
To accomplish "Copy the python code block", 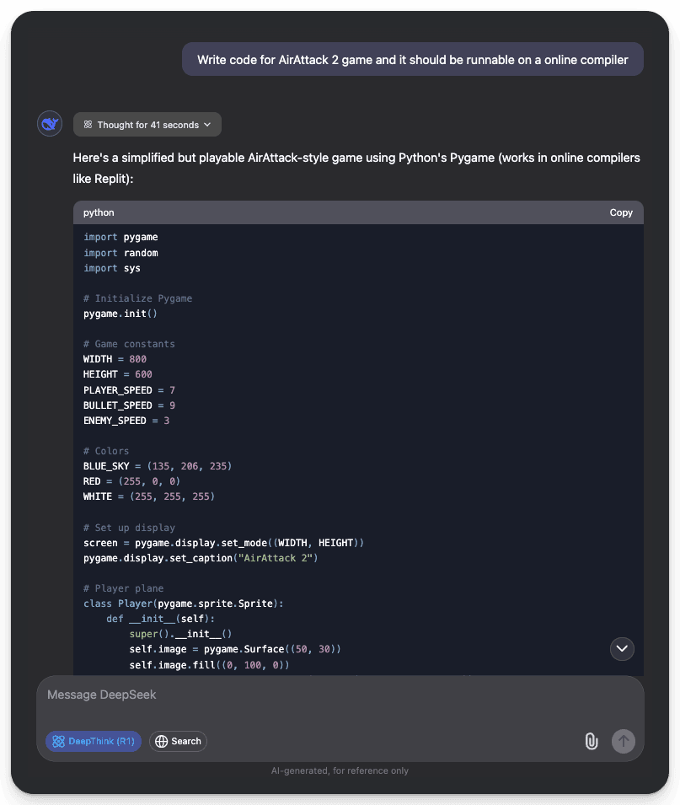I will pyautogui.click(x=621, y=212).
